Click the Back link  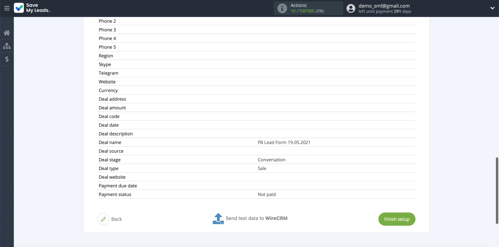pyautogui.click(x=116, y=219)
